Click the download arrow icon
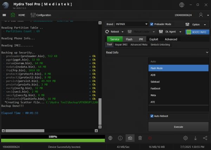211x150 pixels. (196, 138)
